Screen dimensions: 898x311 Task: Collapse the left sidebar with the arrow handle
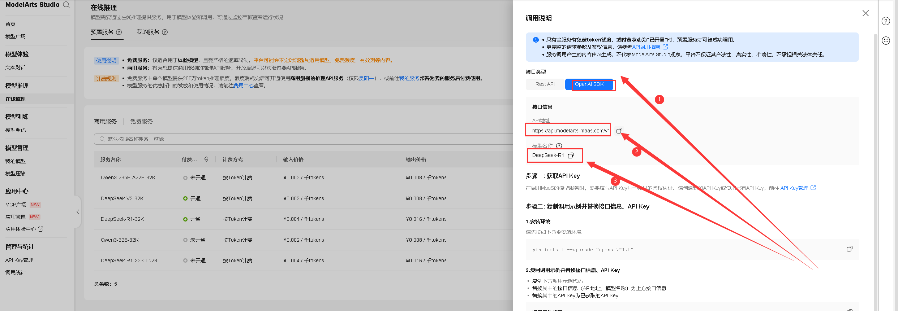77,212
